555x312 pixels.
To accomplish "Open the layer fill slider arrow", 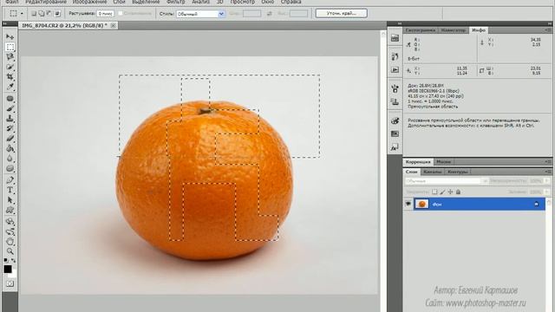I will pos(547,192).
